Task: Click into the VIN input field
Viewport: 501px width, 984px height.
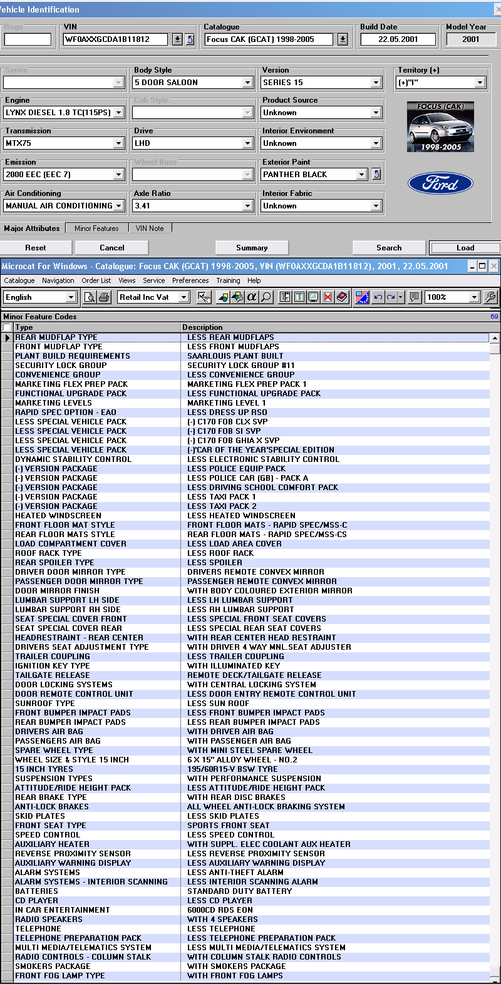Action: [116, 39]
